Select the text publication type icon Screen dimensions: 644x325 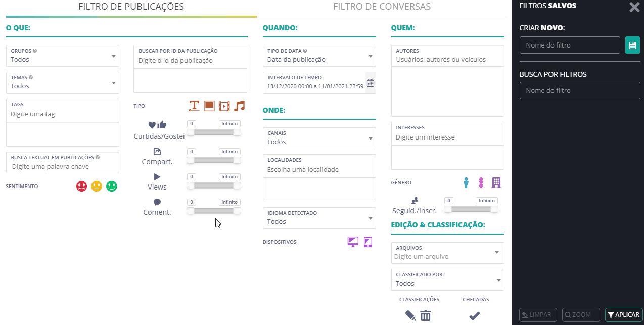tap(194, 106)
